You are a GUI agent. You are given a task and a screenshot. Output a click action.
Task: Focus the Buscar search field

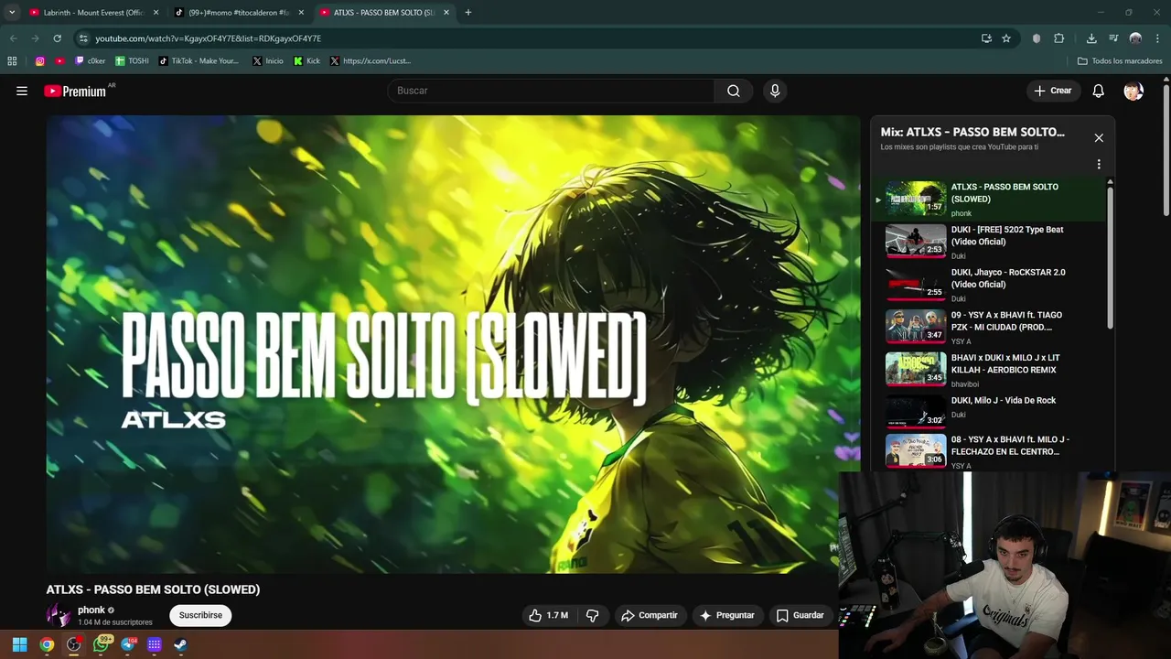[x=552, y=91]
